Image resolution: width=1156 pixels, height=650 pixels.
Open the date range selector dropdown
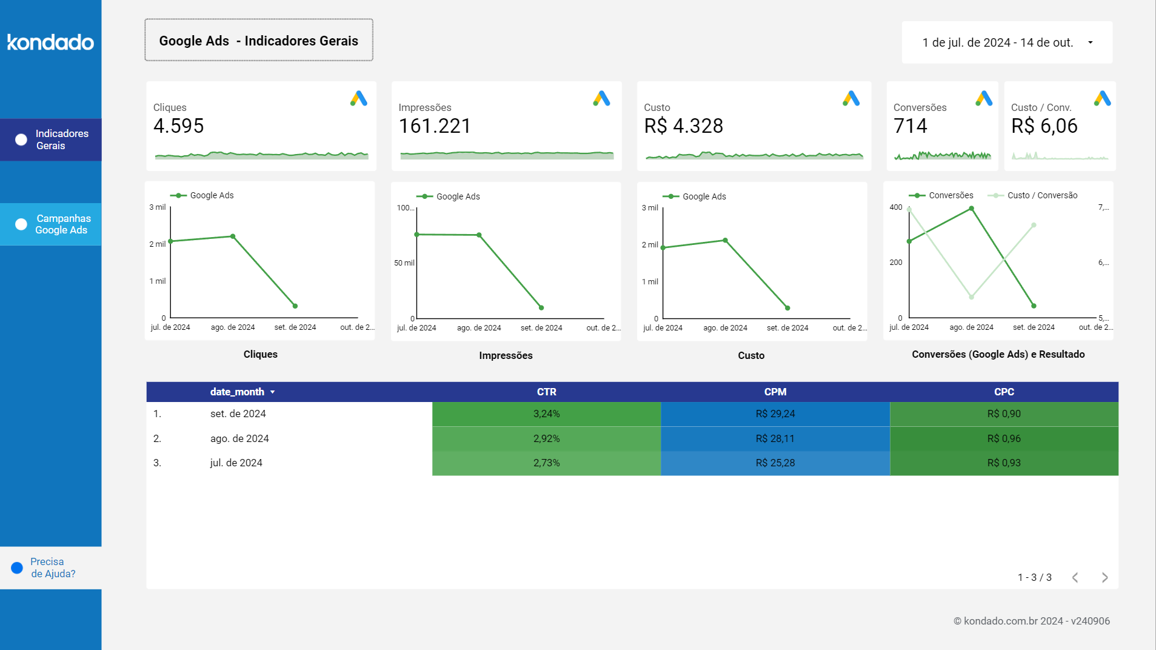tap(1006, 42)
